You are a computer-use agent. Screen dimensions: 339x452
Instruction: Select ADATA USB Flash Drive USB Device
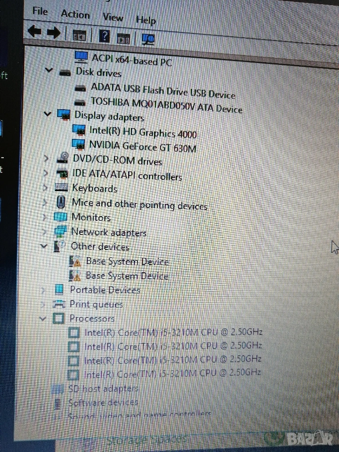pyautogui.click(x=162, y=90)
